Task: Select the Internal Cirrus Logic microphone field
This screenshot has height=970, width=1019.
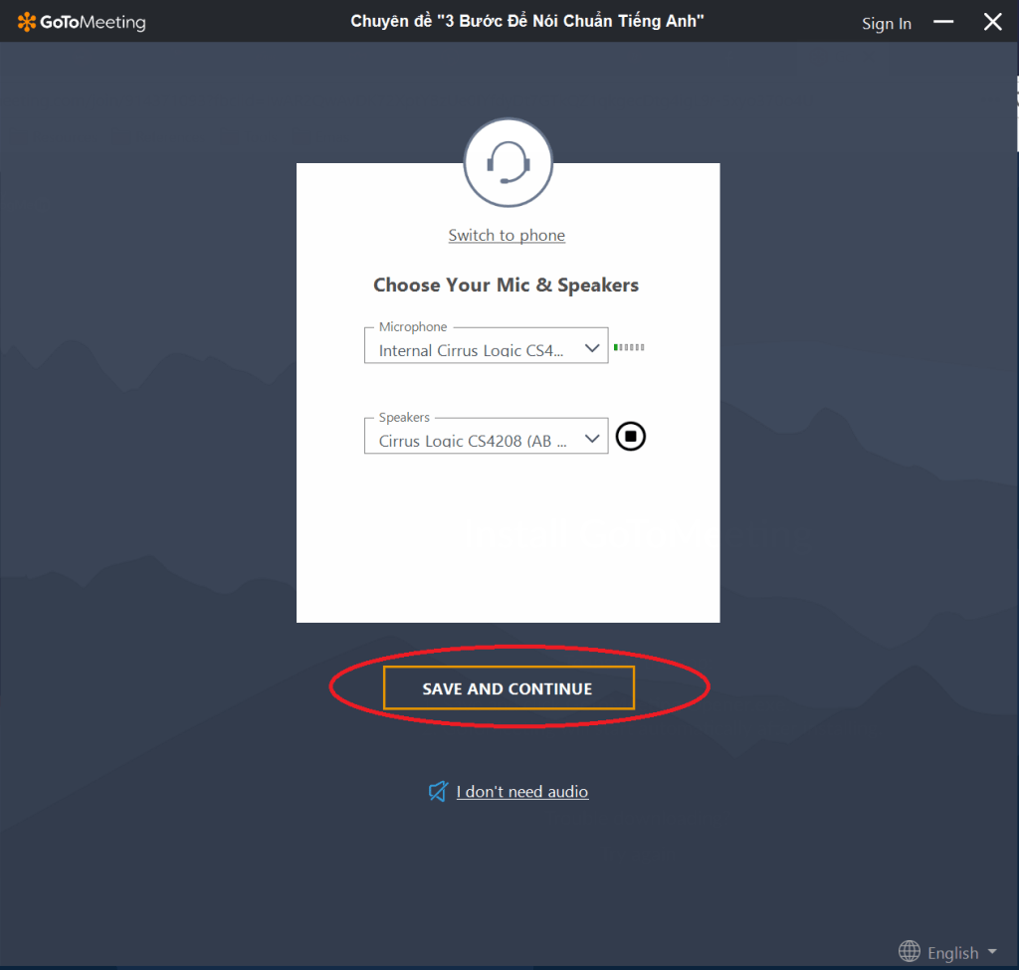Action: pyautogui.click(x=472, y=350)
